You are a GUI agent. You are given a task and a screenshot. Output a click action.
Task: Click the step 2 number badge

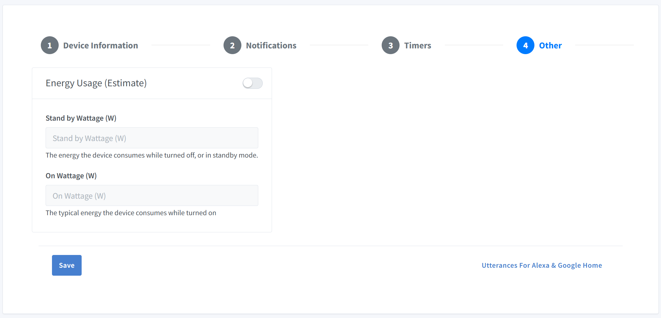[232, 46]
